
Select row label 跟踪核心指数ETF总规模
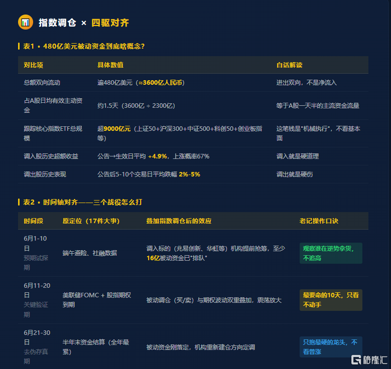[x=53, y=133]
